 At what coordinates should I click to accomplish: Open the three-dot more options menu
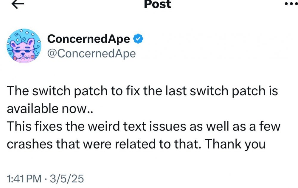[x=291, y=4]
